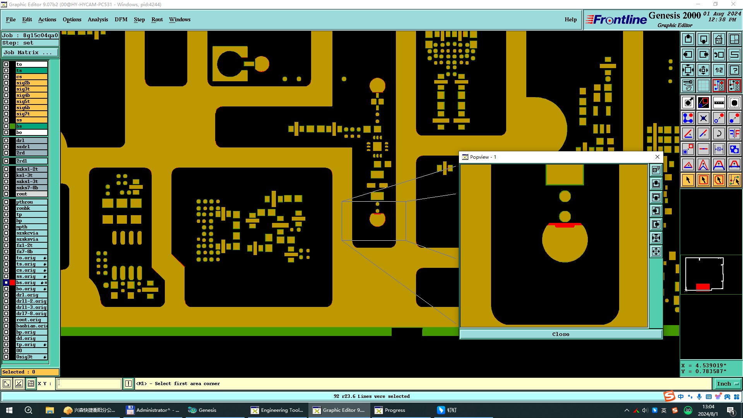Image resolution: width=743 pixels, height=418 pixels.
Task: Toggle the checkbox for layer 'bs.orig'
Action: coord(6,283)
